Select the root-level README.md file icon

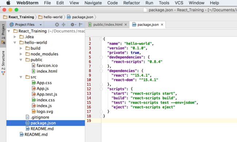coord(22,134)
